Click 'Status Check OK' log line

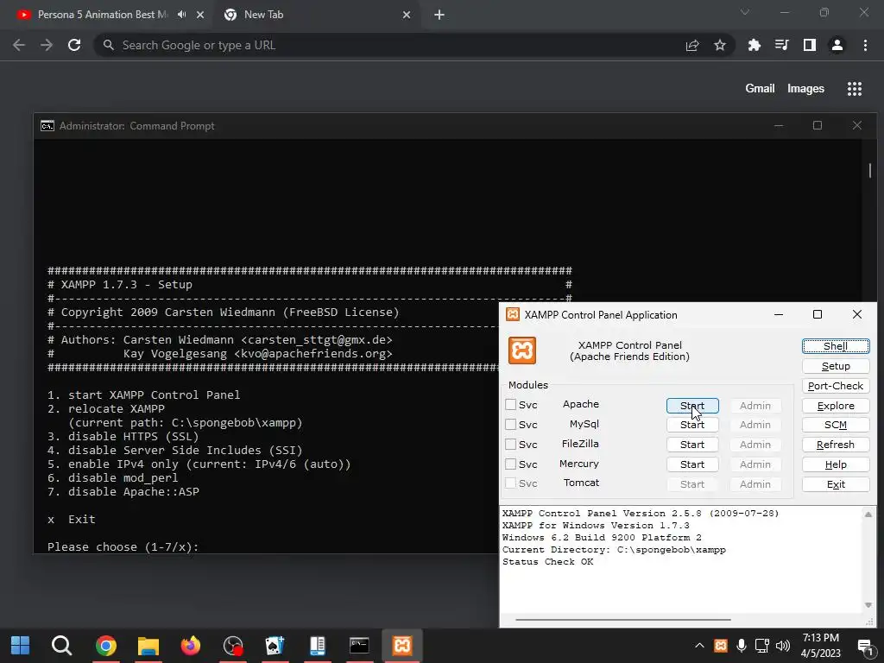[x=547, y=561]
